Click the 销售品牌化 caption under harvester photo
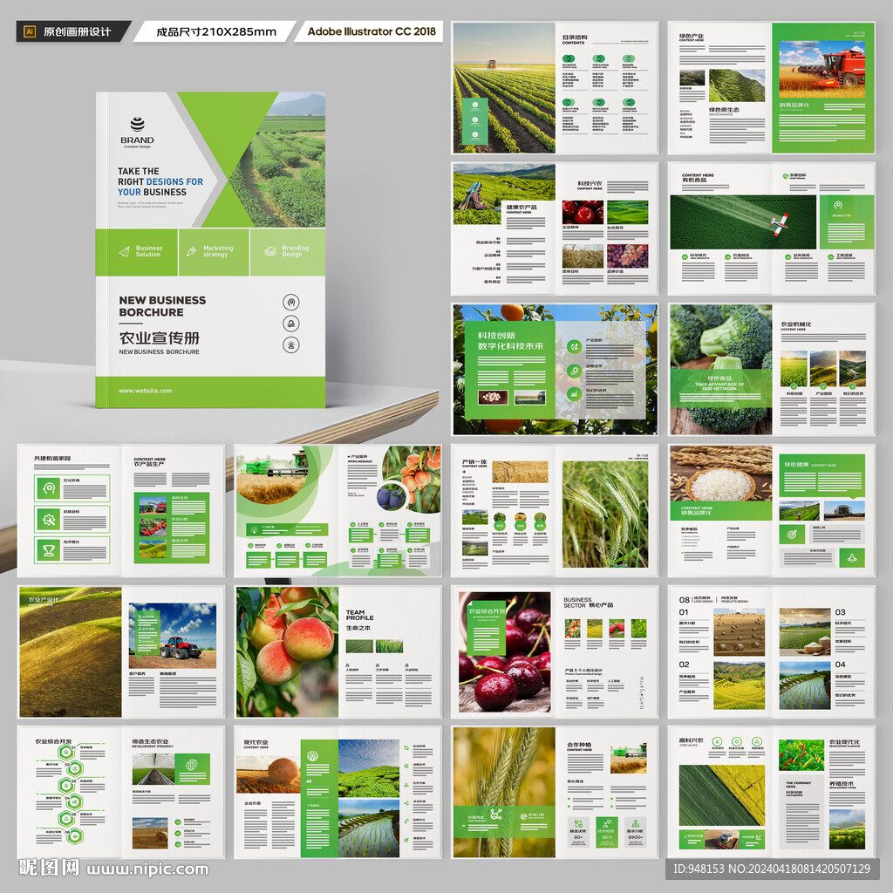The height and width of the screenshot is (893, 893). point(794,105)
